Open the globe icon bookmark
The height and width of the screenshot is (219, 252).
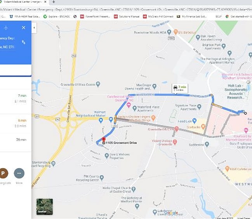(x=75, y=16)
